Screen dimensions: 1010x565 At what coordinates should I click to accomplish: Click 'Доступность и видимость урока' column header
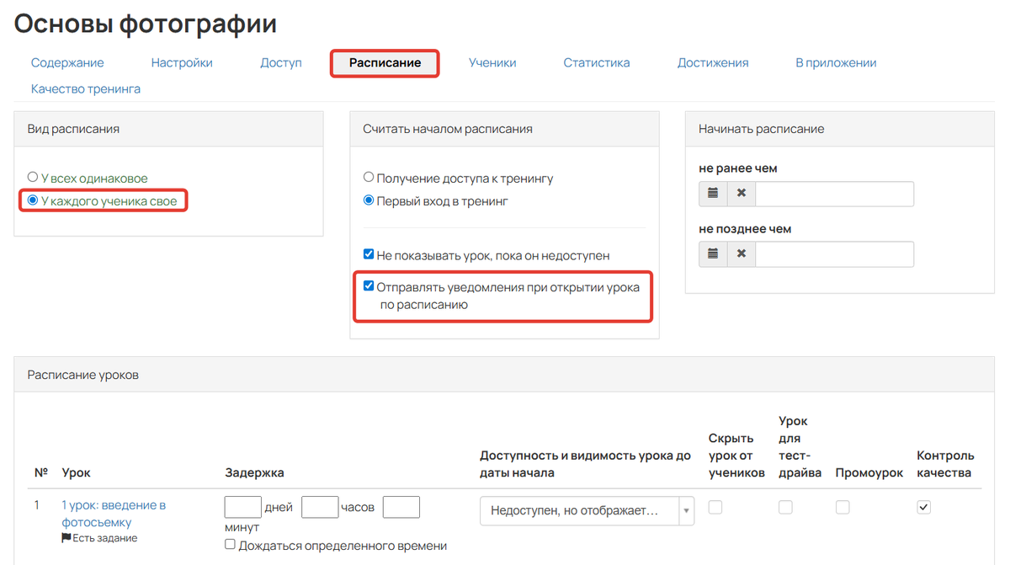[586, 464]
